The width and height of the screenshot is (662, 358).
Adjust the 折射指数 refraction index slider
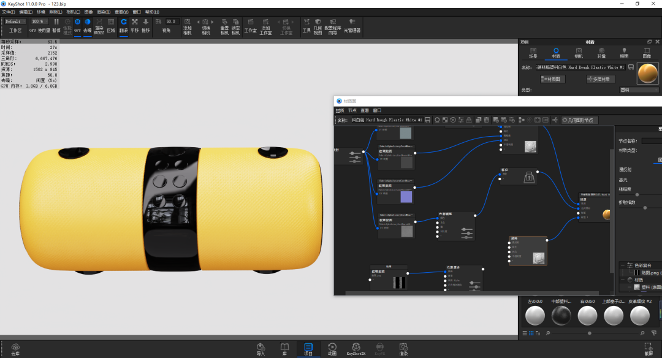point(645,208)
